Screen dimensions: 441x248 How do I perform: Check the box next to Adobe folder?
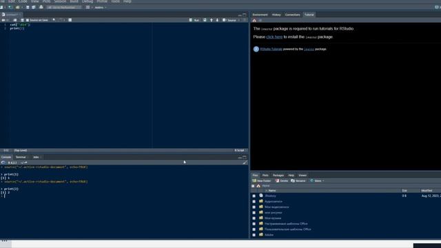coord(254,235)
